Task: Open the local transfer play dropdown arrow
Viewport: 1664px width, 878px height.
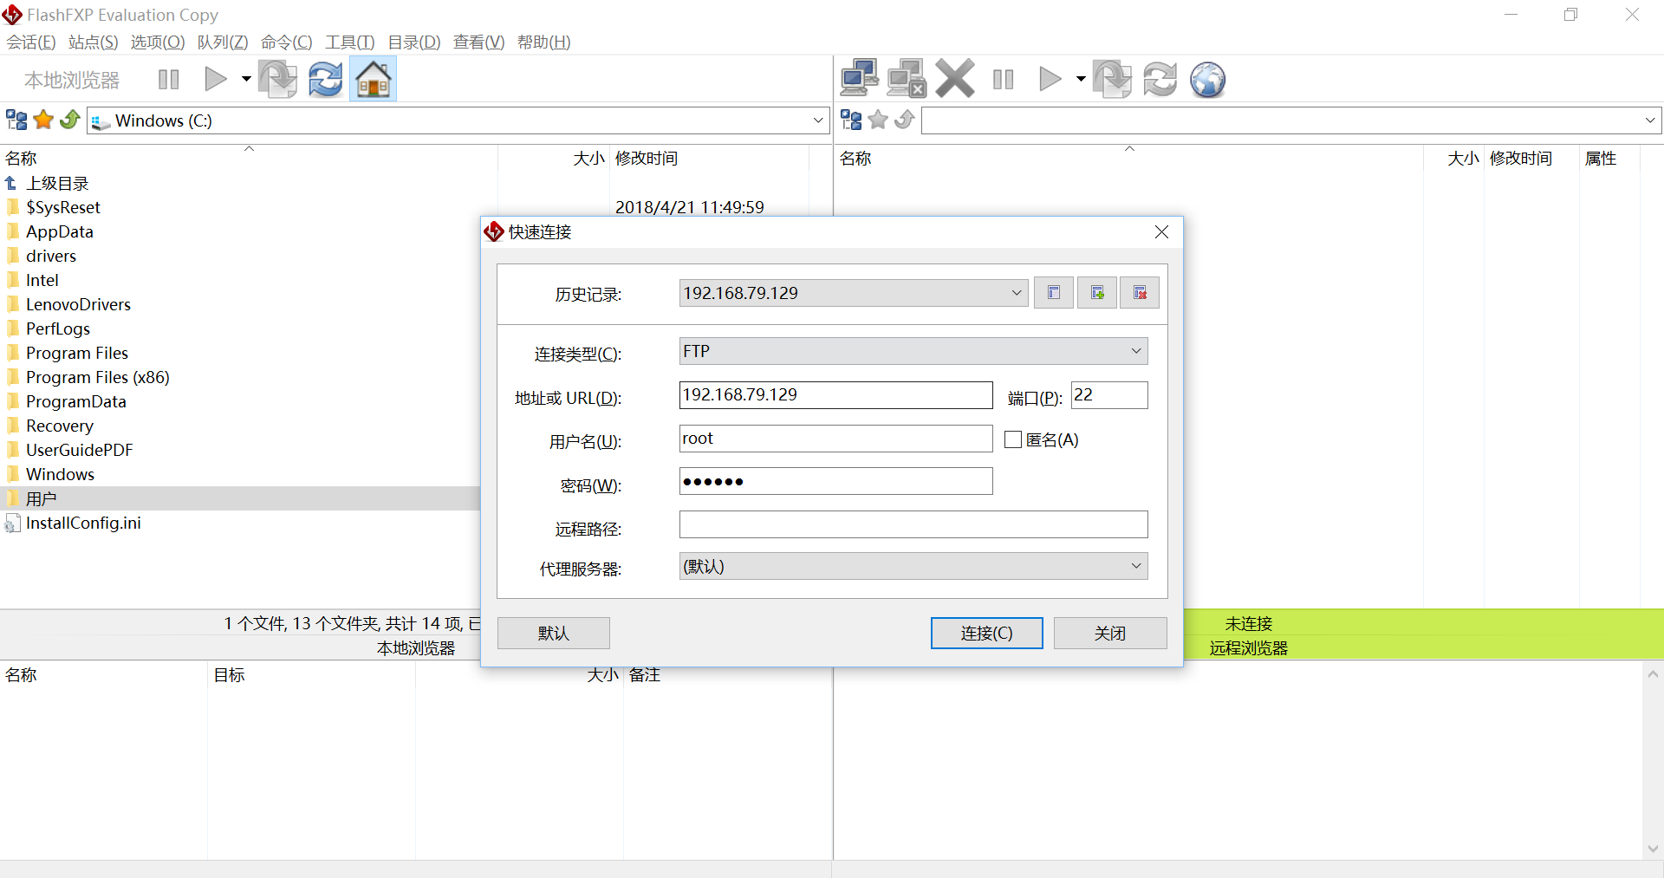Action: (x=246, y=80)
